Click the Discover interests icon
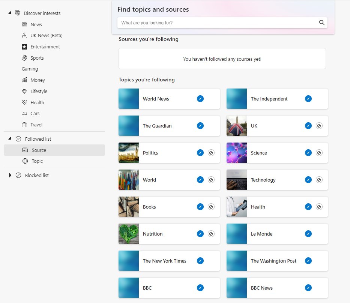350x305 pixels. 18,13
